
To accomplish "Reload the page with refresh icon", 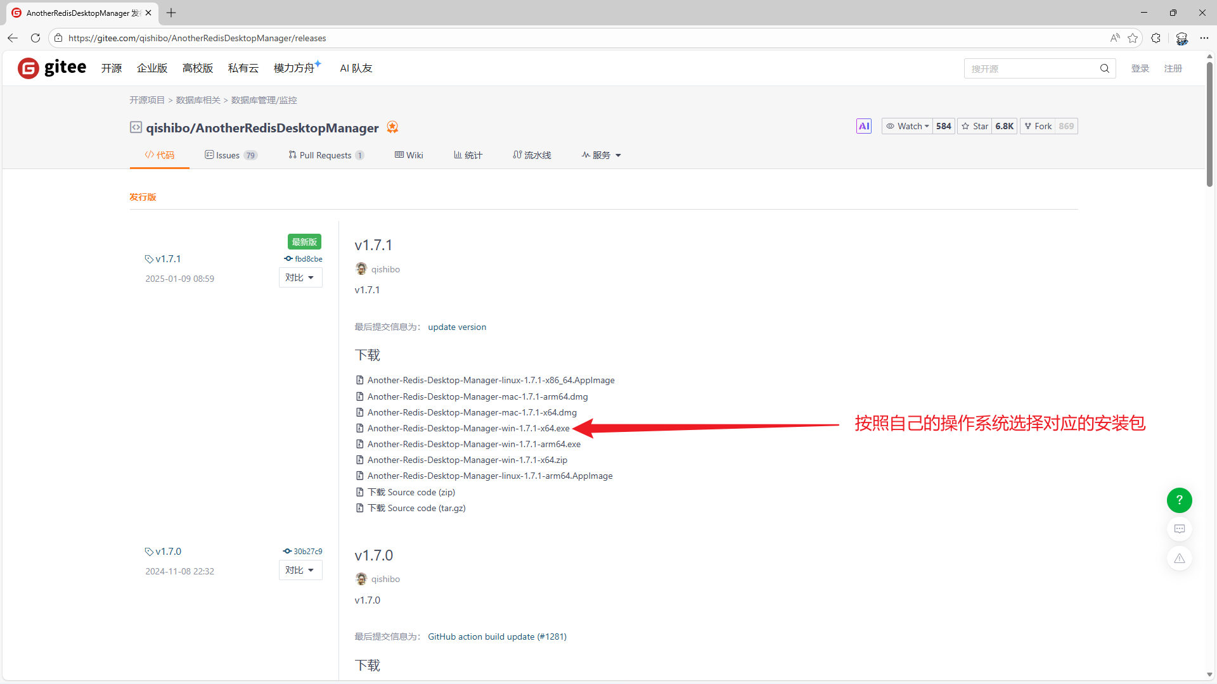I will pos(35,38).
